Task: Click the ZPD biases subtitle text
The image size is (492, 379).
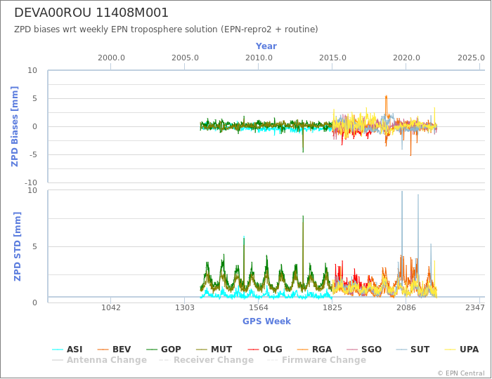Action: 166,29
